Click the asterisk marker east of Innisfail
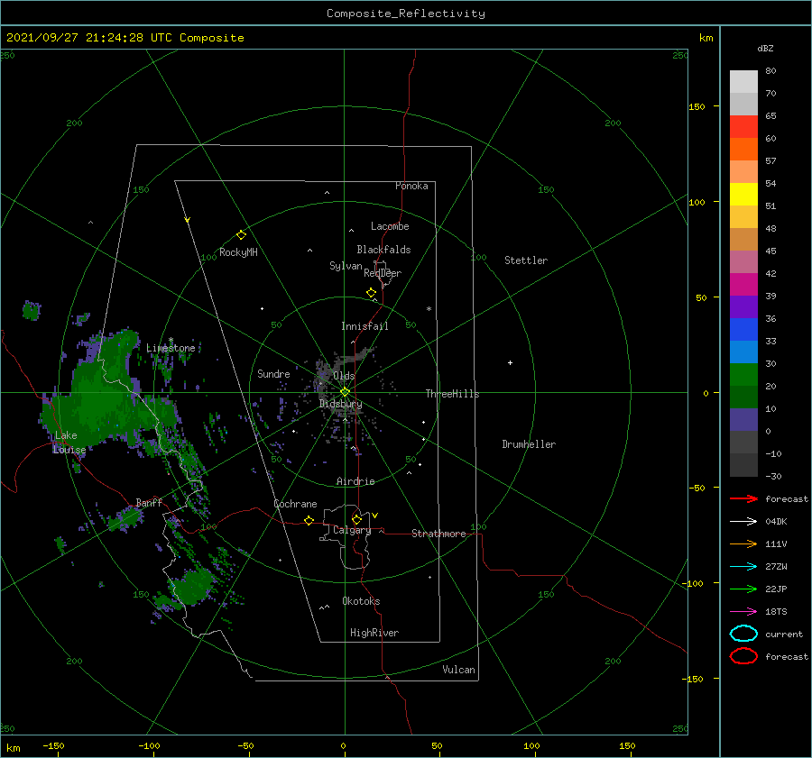Screen dimensions: 812x758 tap(429, 309)
